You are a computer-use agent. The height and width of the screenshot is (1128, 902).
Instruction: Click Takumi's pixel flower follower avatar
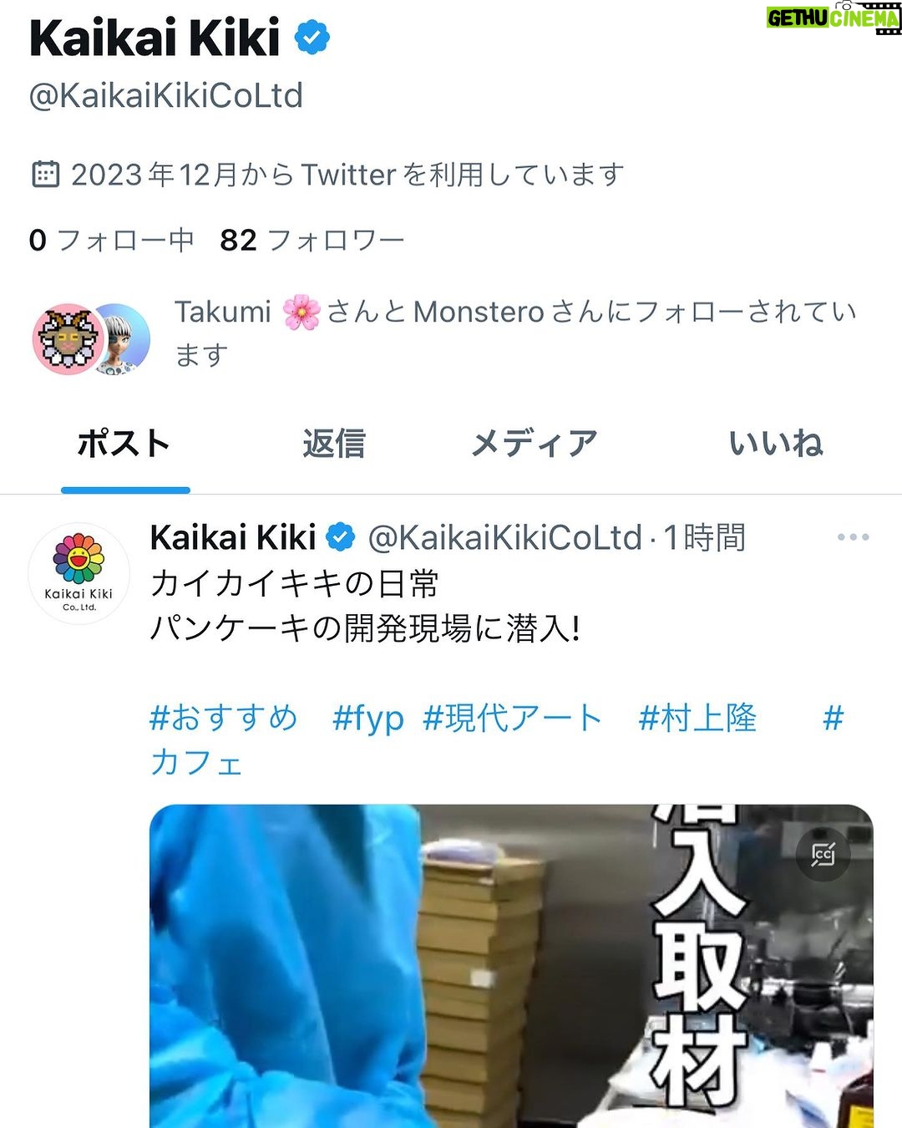[x=68, y=338]
